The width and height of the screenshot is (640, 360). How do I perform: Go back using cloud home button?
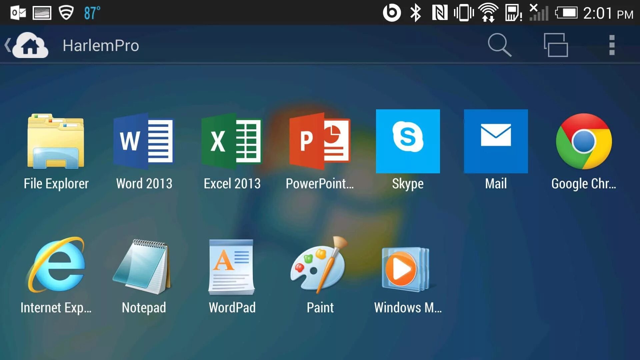(x=31, y=45)
